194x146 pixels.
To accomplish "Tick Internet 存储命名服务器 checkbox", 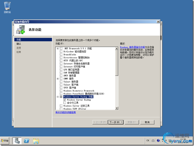I will [61, 63].
